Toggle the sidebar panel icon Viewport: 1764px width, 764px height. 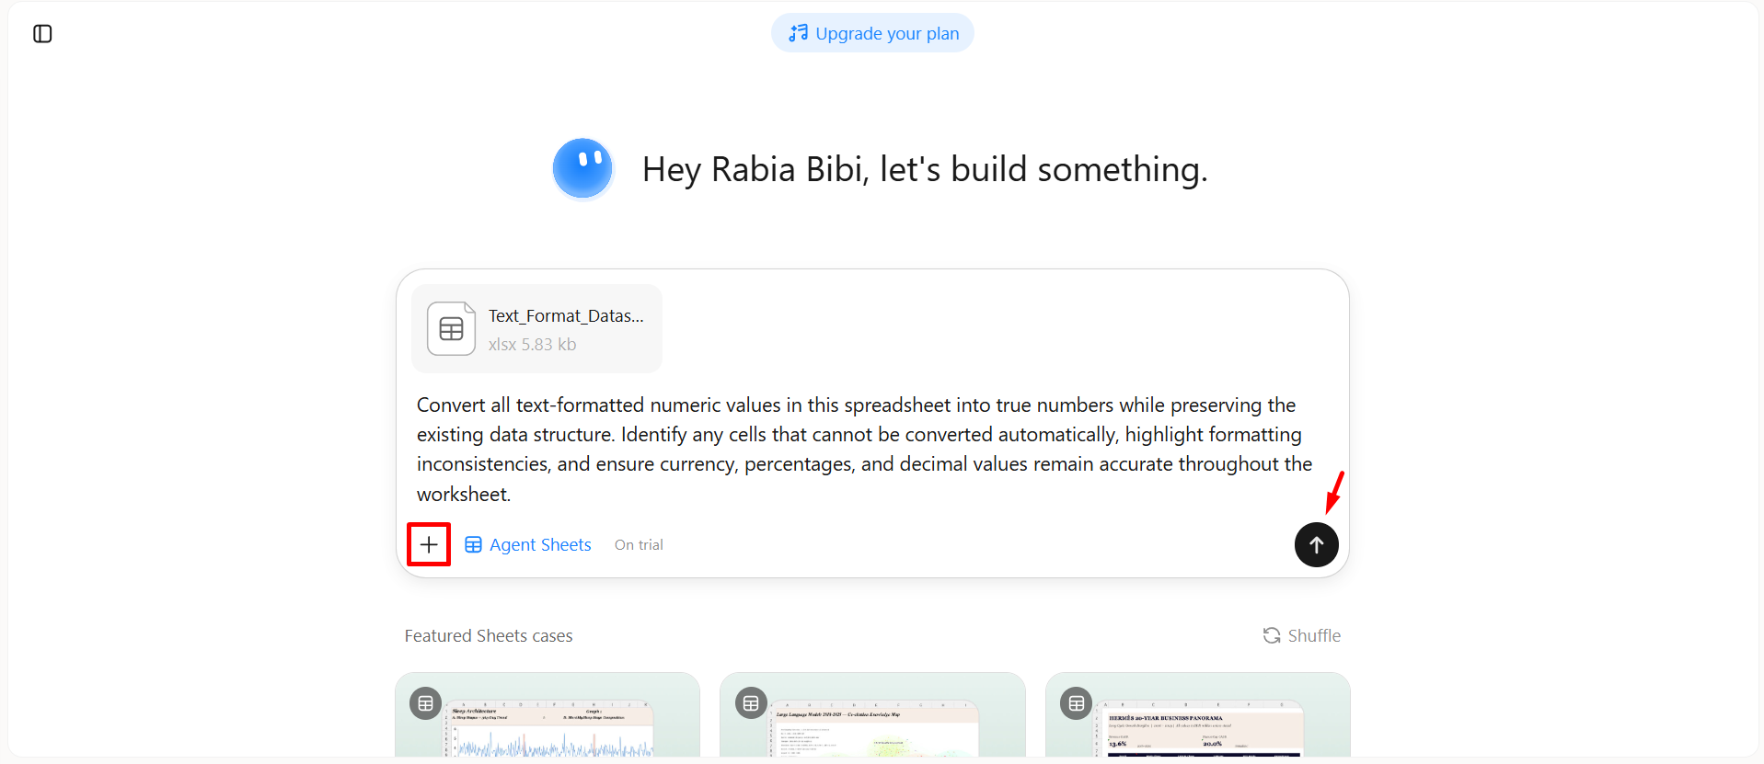(x=42, y=34)
